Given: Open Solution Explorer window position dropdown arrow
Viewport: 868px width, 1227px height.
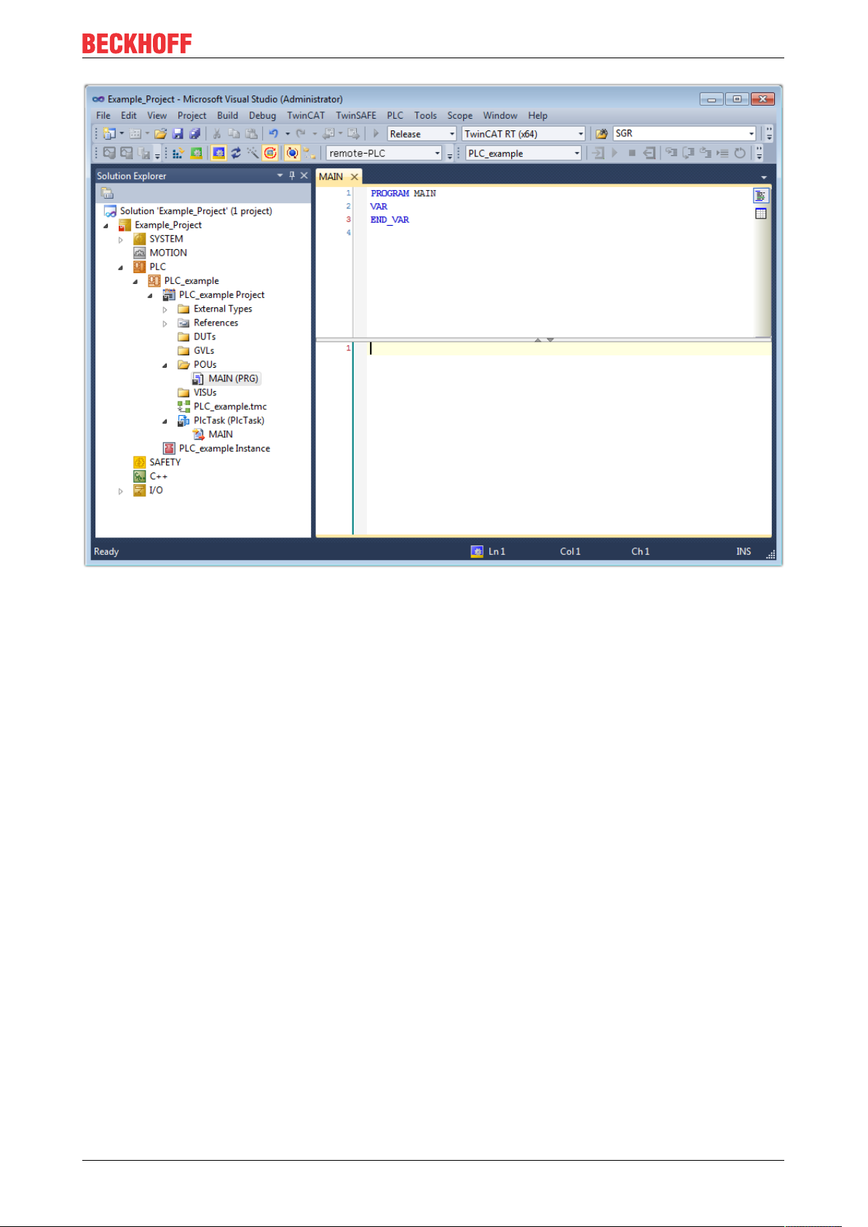Looking at the screenshot, I should coord(280,175).
